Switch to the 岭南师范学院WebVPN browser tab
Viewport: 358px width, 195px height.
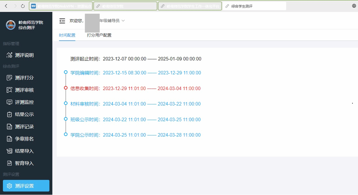tap(61, 6)
